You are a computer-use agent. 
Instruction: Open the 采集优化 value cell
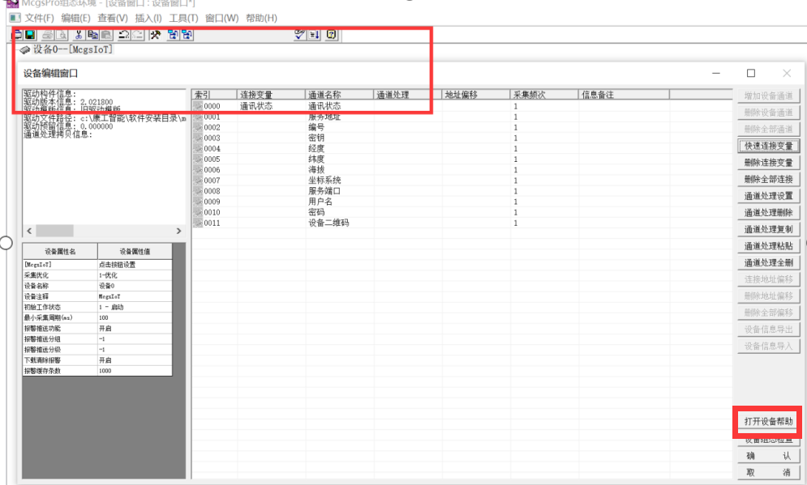135,275
